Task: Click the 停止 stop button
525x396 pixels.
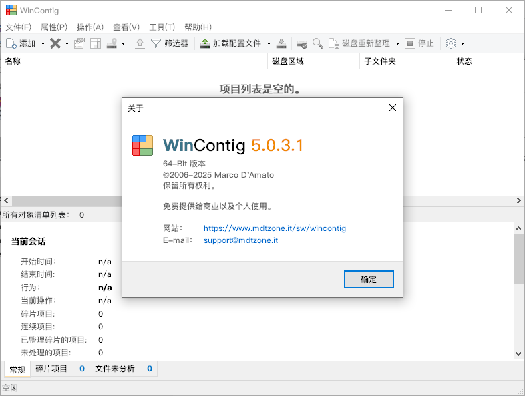Action: [x=419, y=43]
